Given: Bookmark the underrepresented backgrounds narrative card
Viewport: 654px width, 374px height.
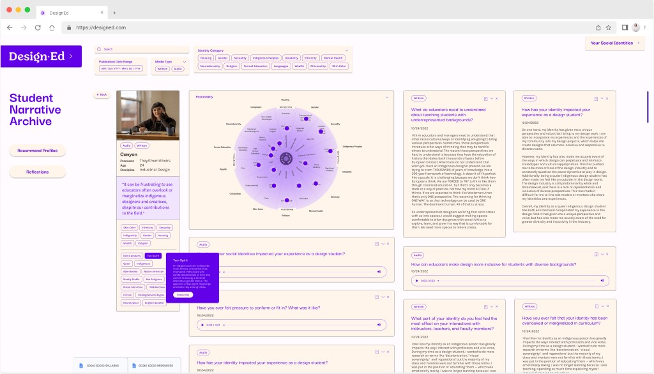Looking at the screenshot, I should (486, 98).
